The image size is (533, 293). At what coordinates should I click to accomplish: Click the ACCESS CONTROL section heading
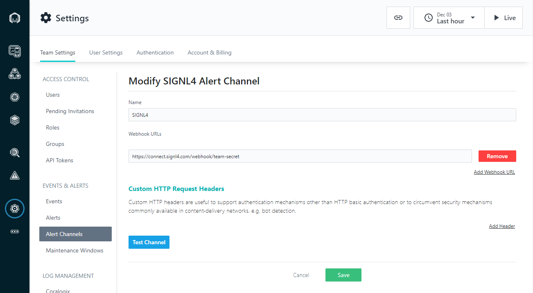click(x=66, y=79)
